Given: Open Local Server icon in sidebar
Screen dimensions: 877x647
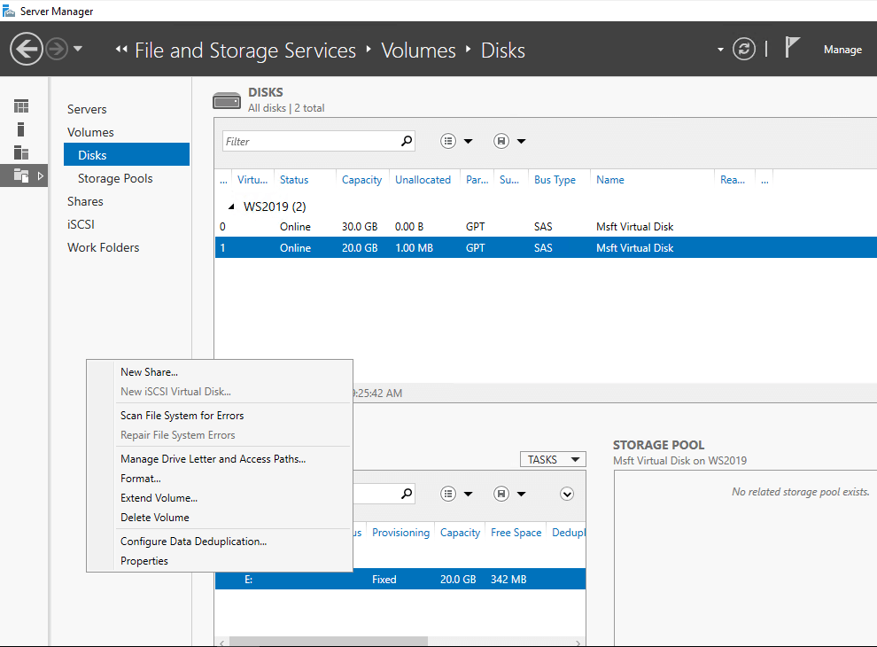Looking at the screenshot, I should click(20, 129).
